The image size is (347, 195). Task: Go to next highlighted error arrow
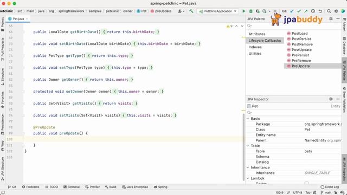(x=242, y=26)
